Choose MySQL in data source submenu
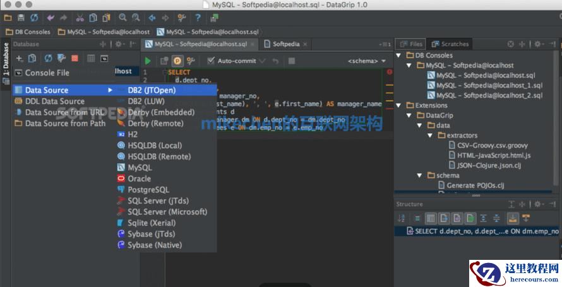Viewport: 562px width, 287px height. (x=166, y=168)
